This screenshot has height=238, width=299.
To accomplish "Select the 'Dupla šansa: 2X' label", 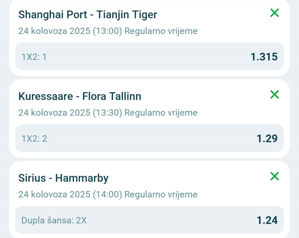I will click(54, 220).
